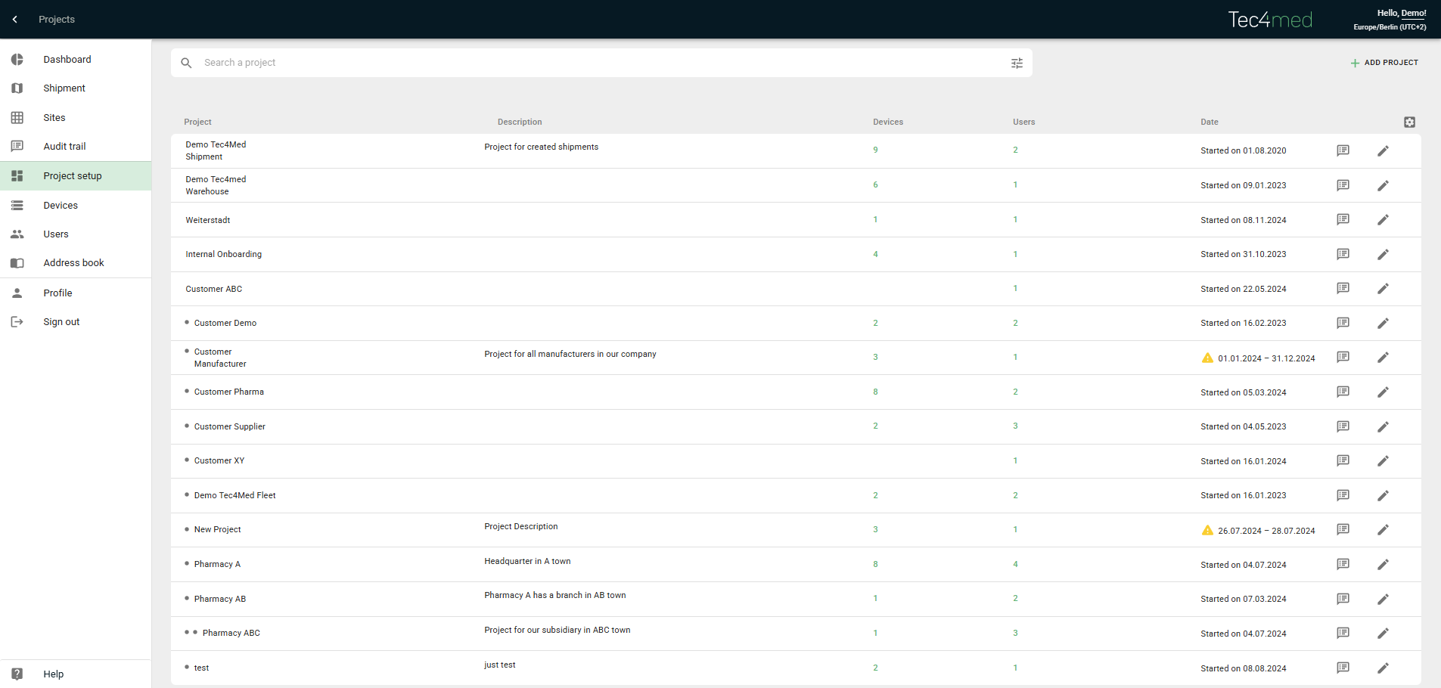
Task: Open comments for Customer Pharma project
Action: [1343, 392]
